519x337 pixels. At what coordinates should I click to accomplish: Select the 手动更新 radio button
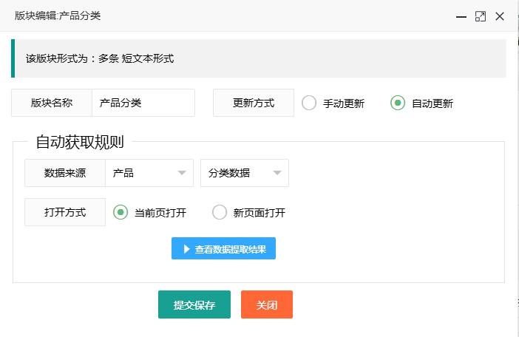coord(309,103)
